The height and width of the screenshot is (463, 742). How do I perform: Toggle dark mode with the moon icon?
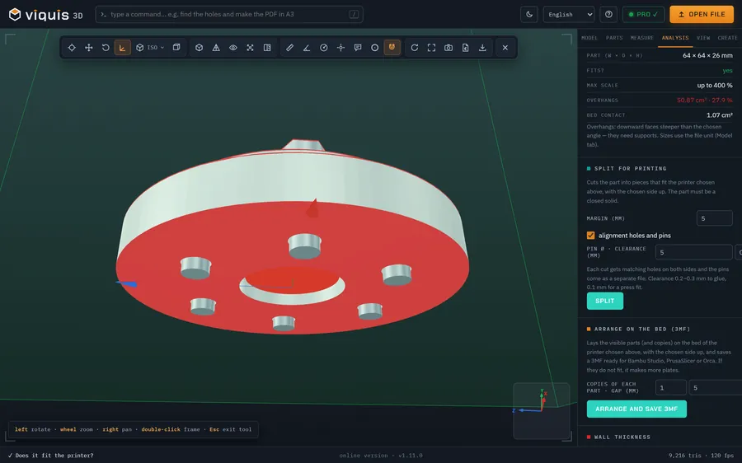[x=529, y=14]
